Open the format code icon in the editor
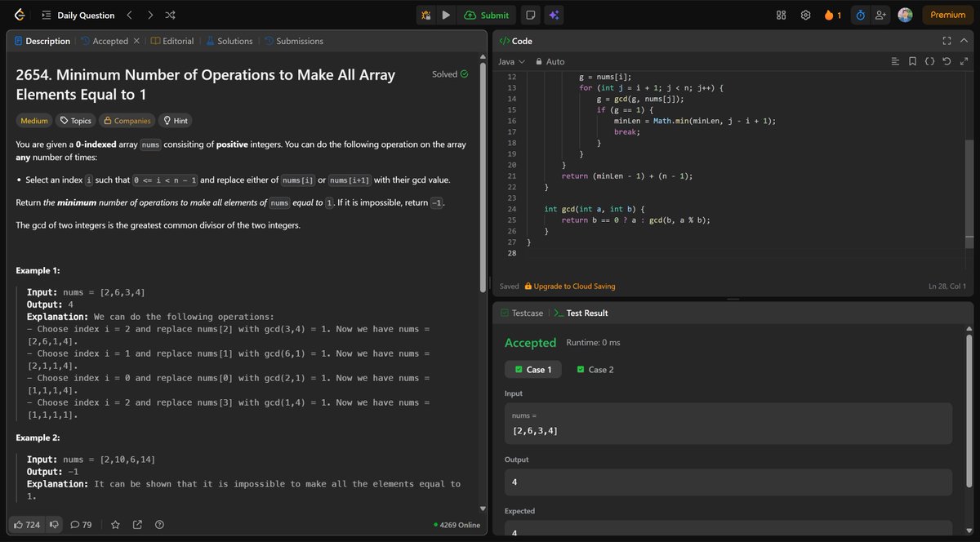The width and height of the screenshot is (980, 542). coord(895,61)
